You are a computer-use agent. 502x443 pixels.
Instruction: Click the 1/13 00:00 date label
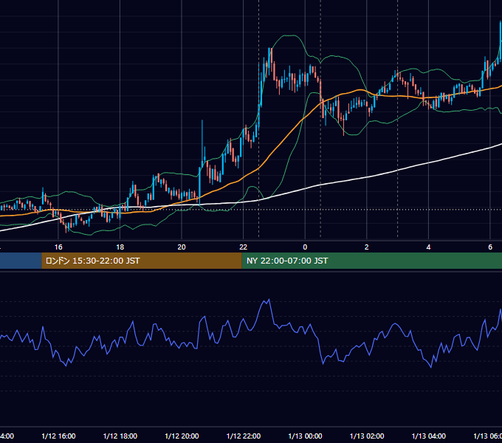pos(305,436)
